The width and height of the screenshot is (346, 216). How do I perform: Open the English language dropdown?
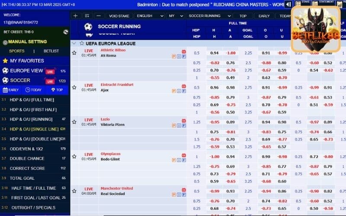coord(150,16)
